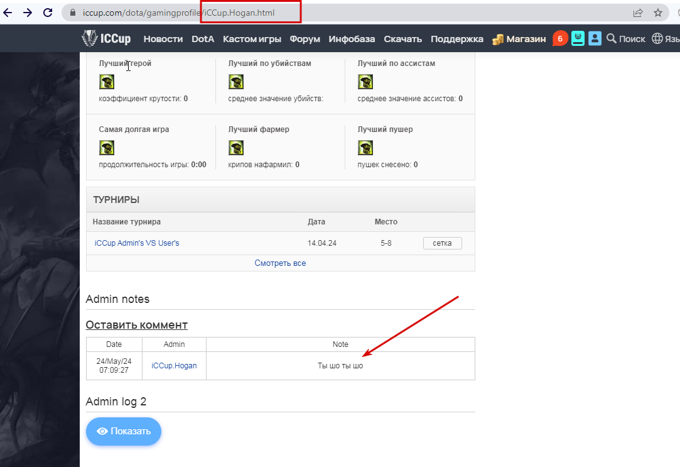Viewport: 680px width, 467px height.
Task: Open the iCCup.Hogan admin profile link
Action: coord(174,365)
